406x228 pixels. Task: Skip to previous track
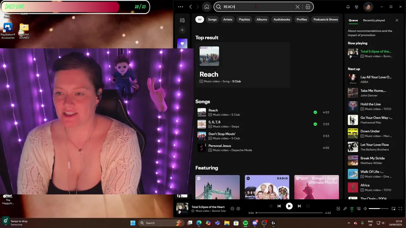(x=279, y=206)
